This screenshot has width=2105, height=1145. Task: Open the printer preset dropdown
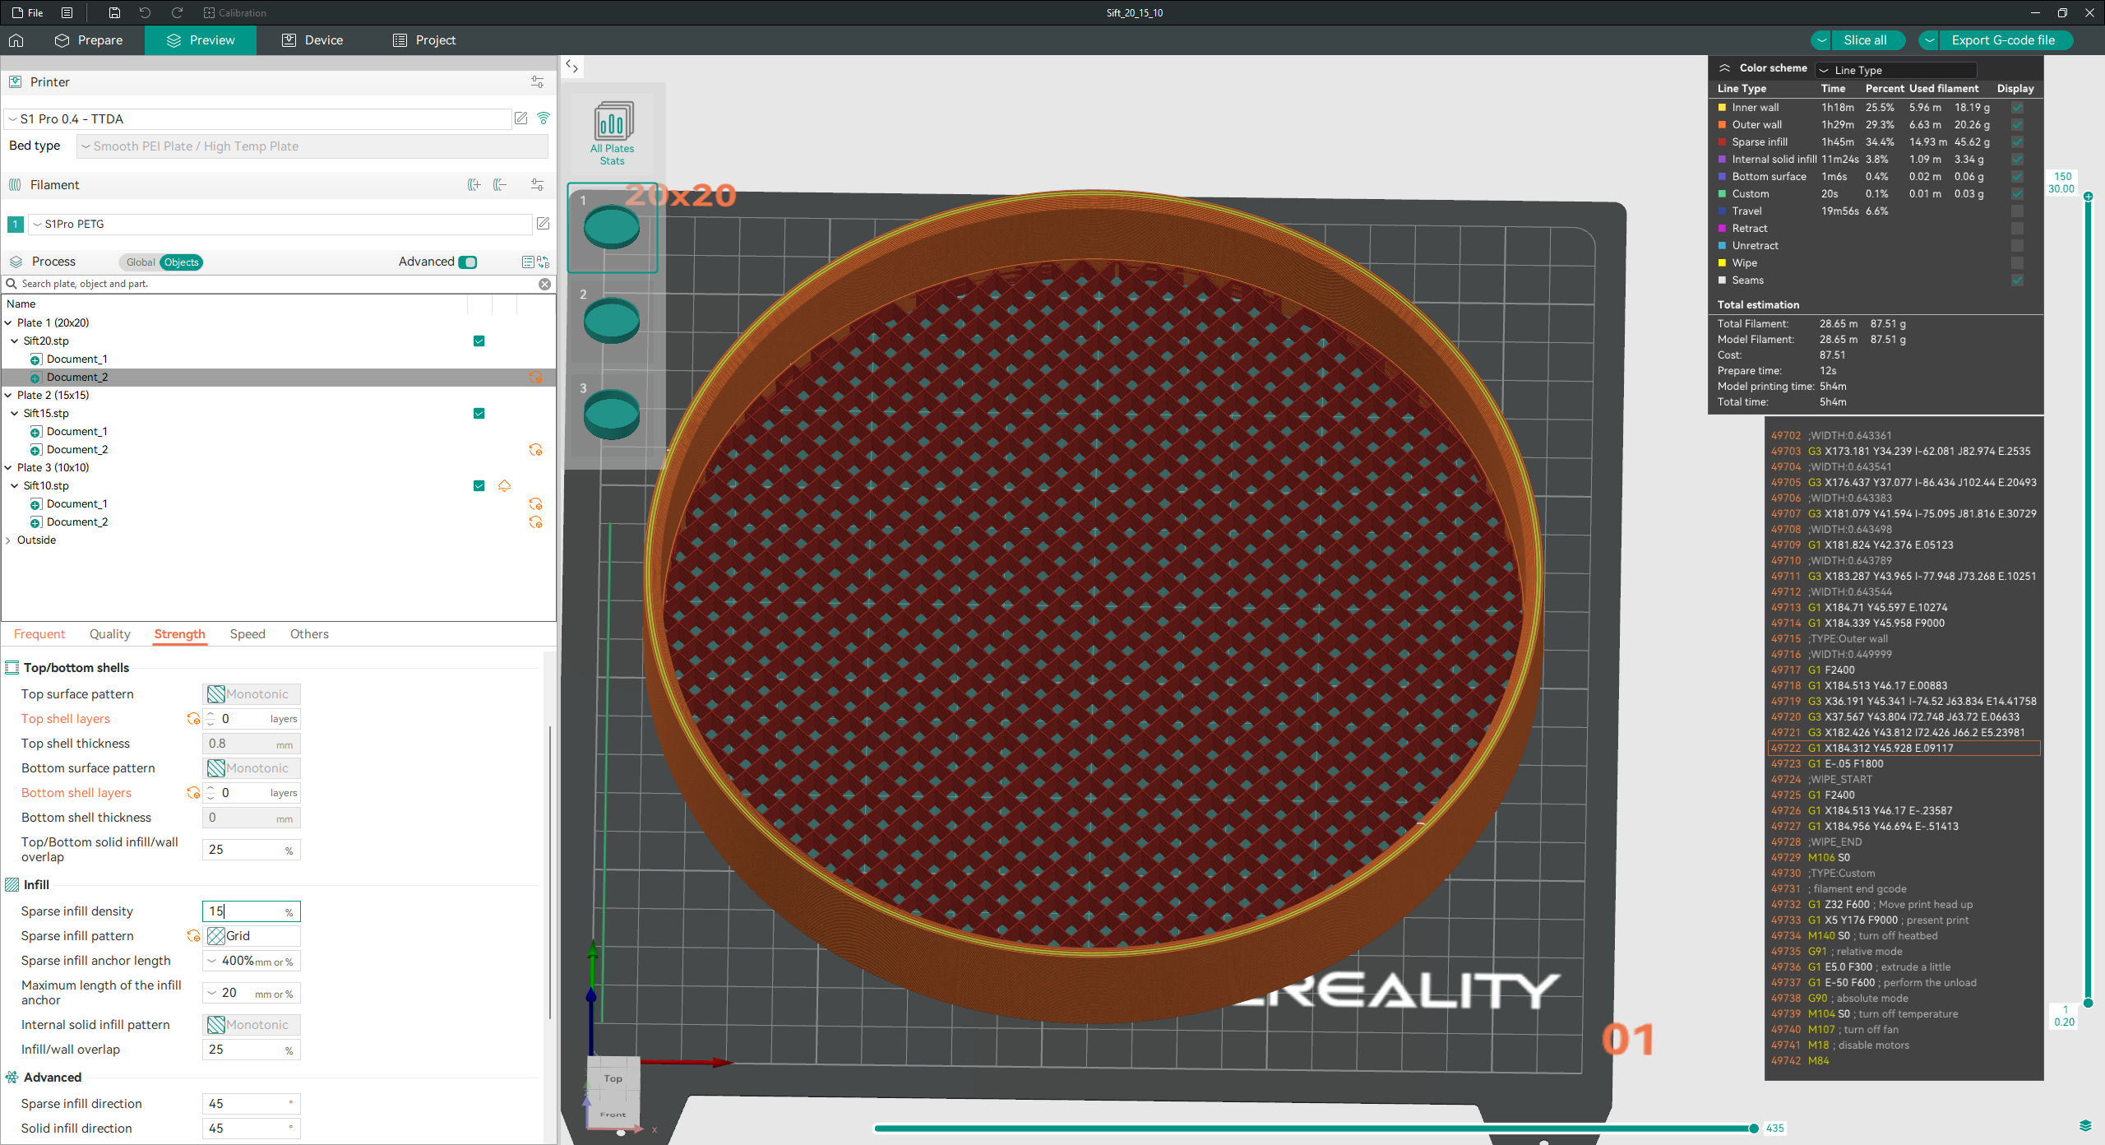(x=257, y=119)
